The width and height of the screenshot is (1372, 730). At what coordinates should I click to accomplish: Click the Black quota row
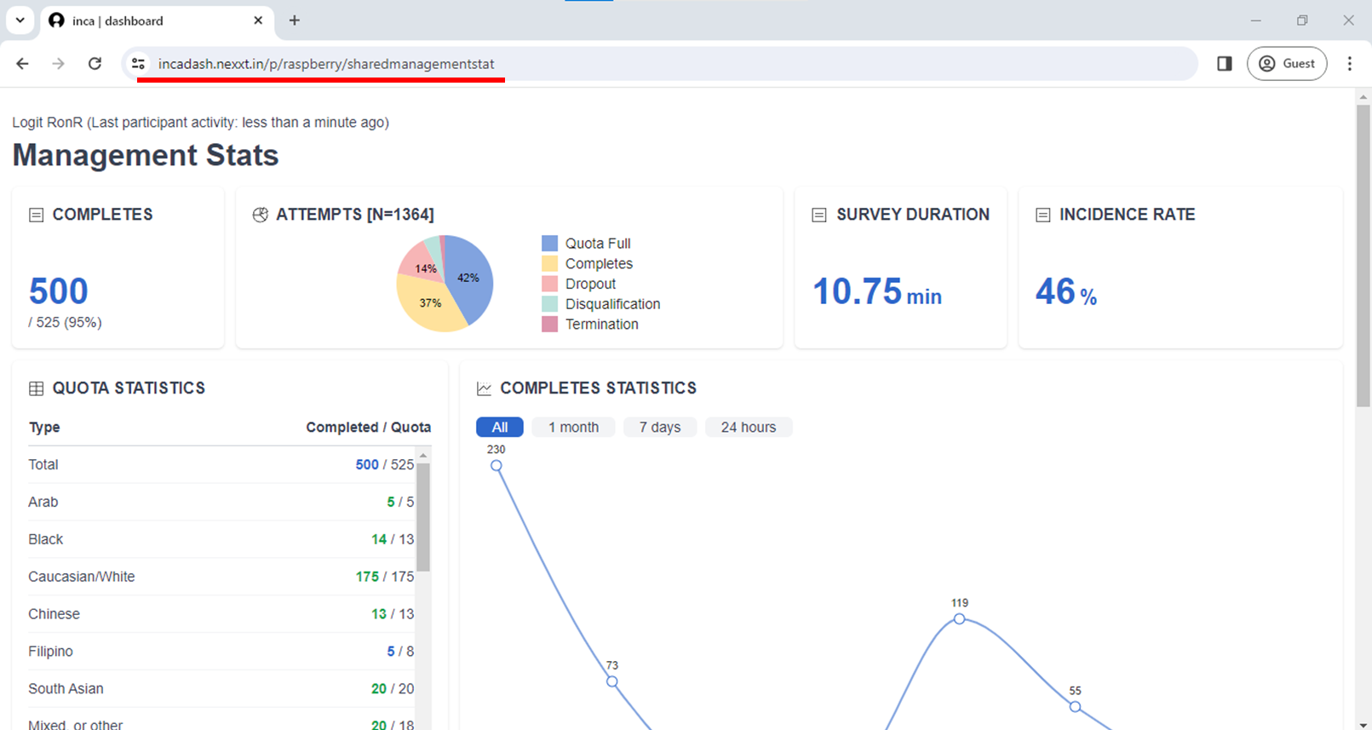click(x=221, y=540)
